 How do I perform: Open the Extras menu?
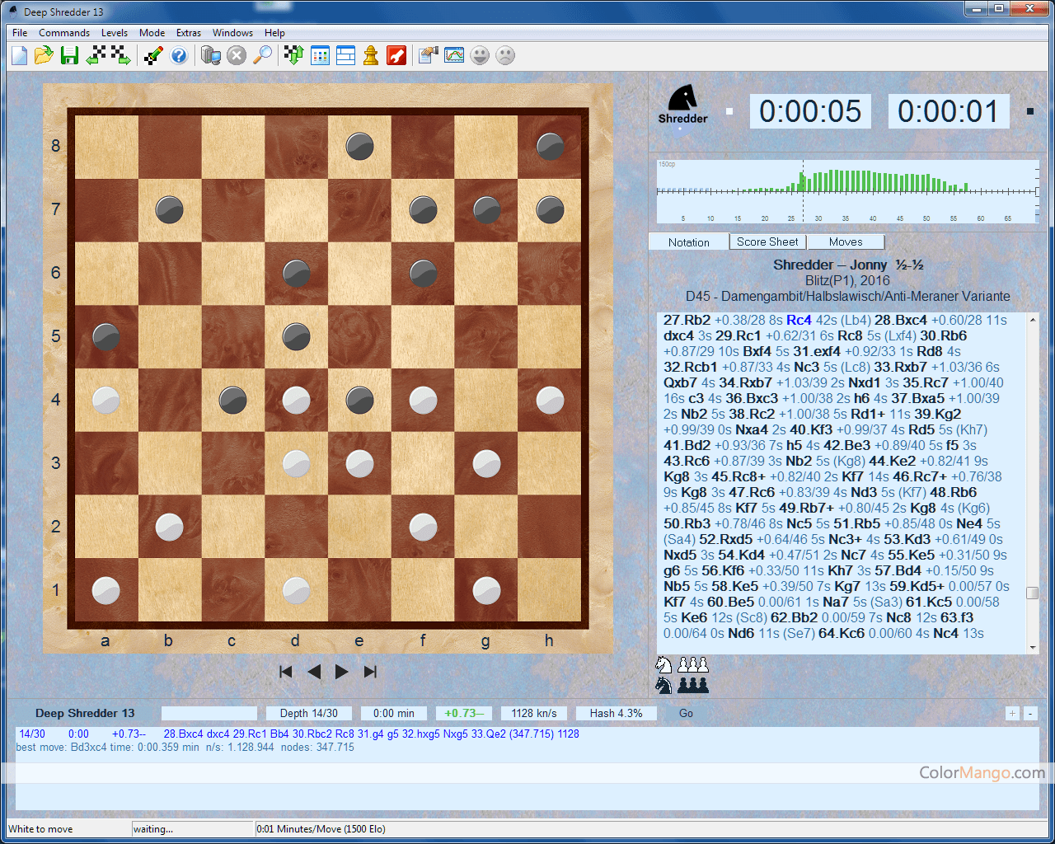(188, 33)
